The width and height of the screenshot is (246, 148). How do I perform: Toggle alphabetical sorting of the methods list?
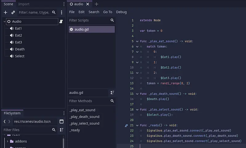pos(112,93)
